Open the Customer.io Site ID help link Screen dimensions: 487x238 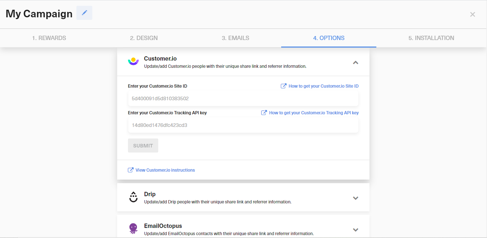coord(323,86)
